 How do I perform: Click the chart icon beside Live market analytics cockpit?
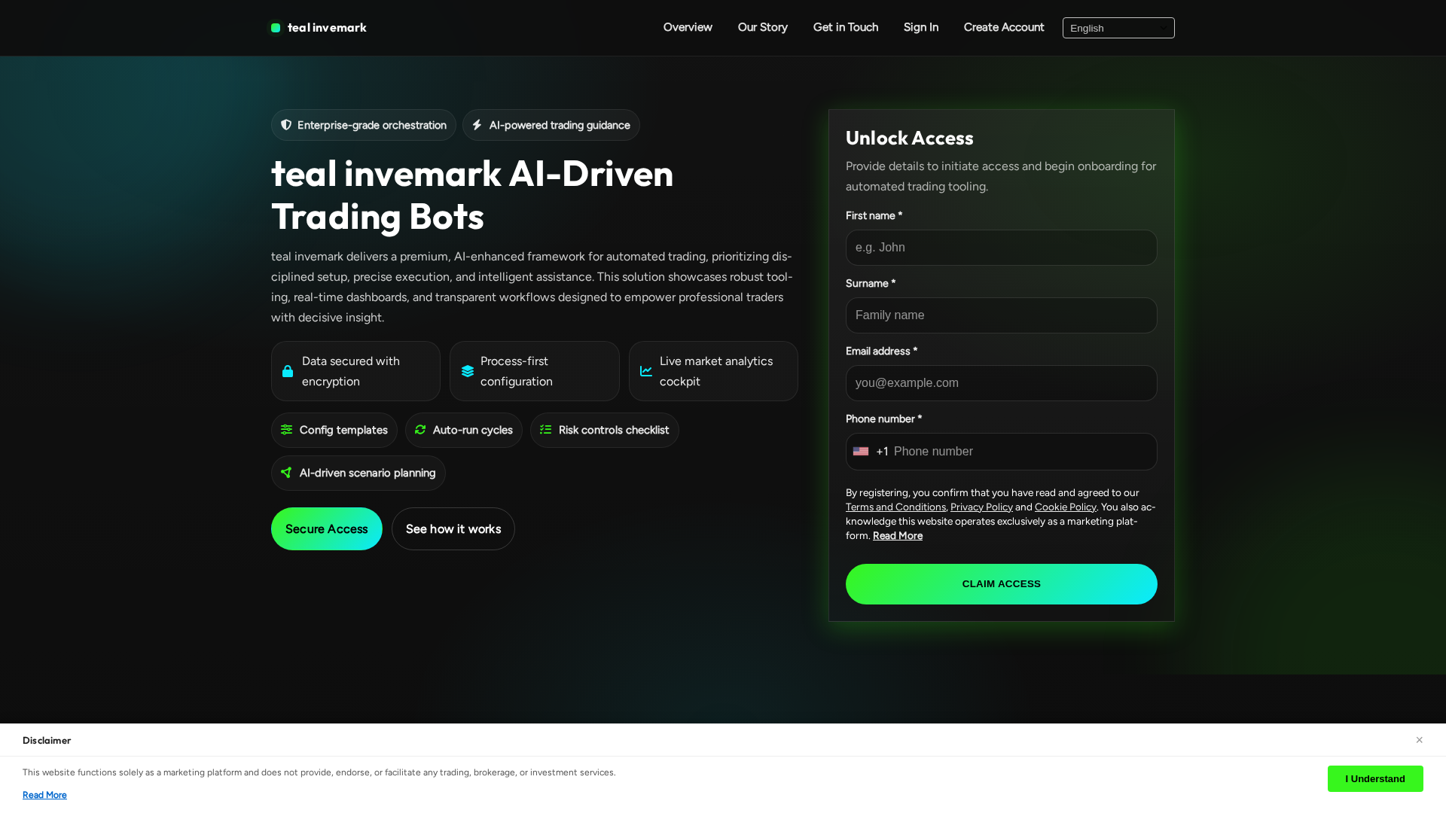click(646, 371)
